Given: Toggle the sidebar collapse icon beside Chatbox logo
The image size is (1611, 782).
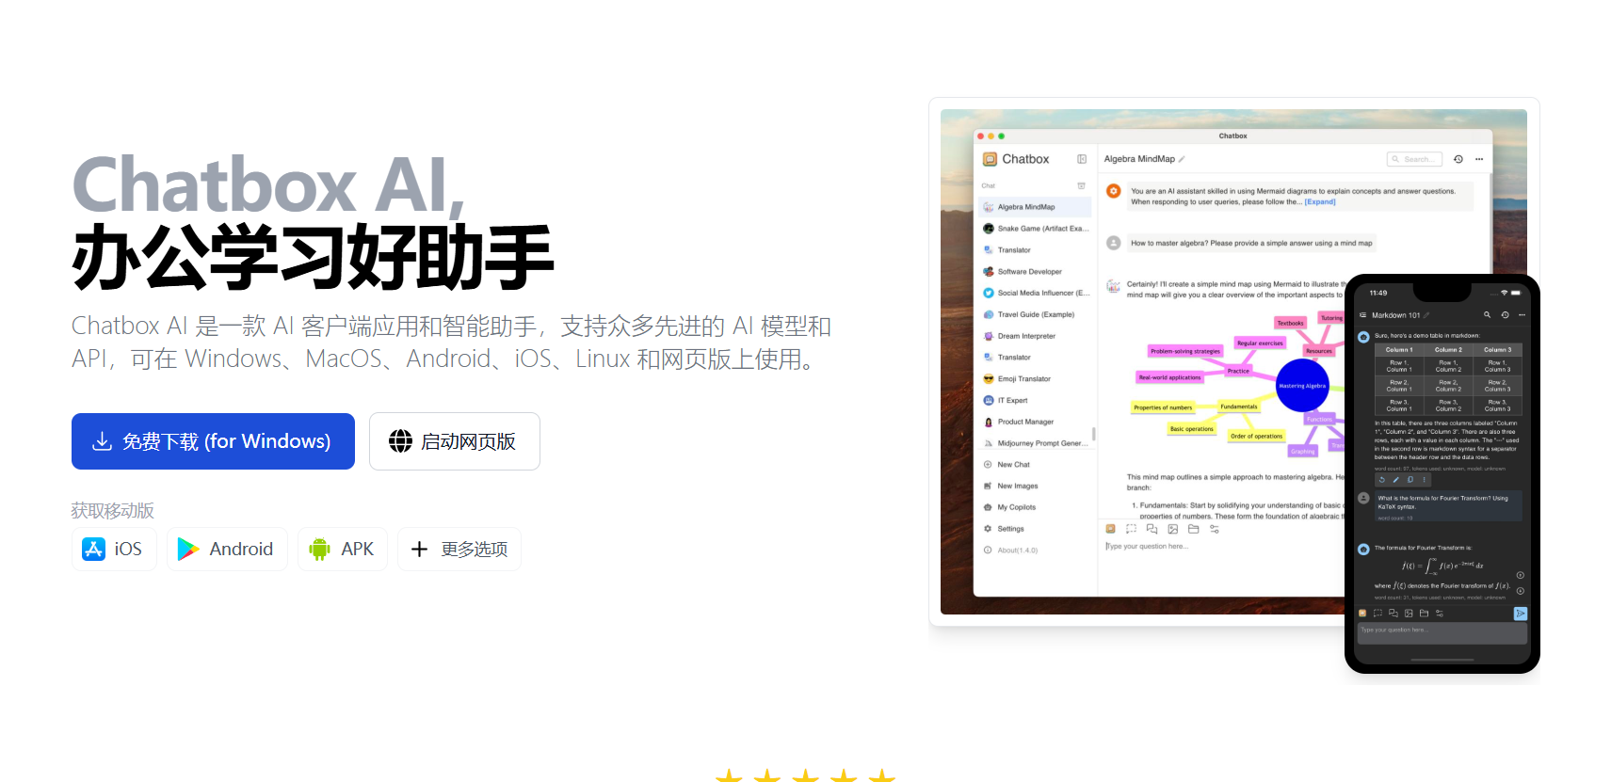Looking at the screenshot, I should [1082, 159].
